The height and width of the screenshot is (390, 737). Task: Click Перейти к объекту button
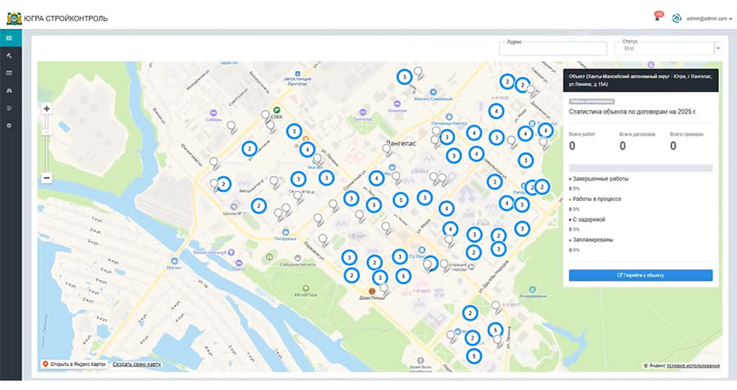tap(641, 276)
